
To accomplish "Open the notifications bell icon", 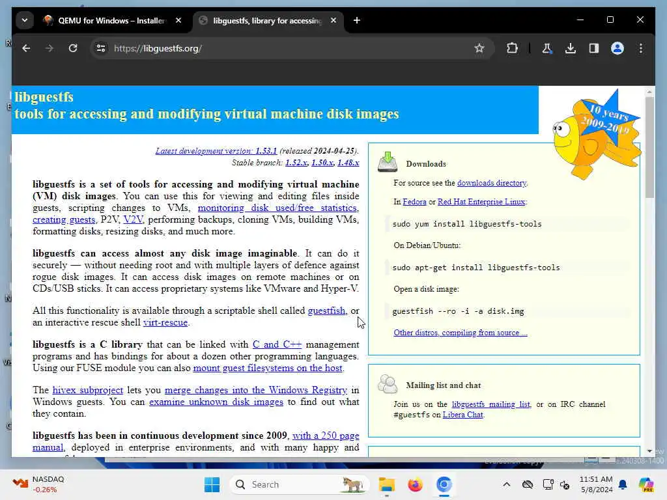I will tap(623, 484).
